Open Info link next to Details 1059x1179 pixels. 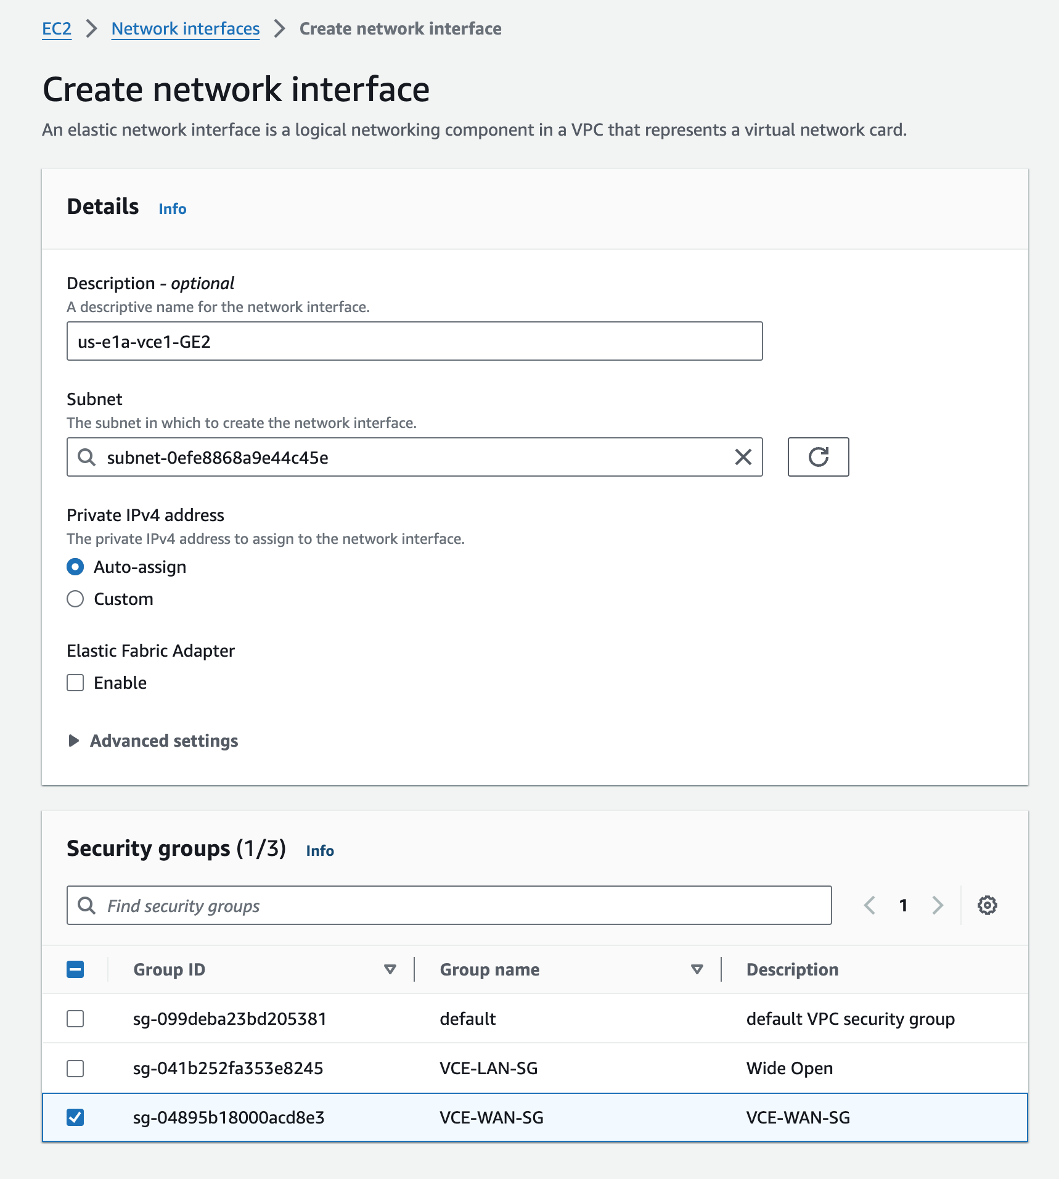tap(173, 209)
